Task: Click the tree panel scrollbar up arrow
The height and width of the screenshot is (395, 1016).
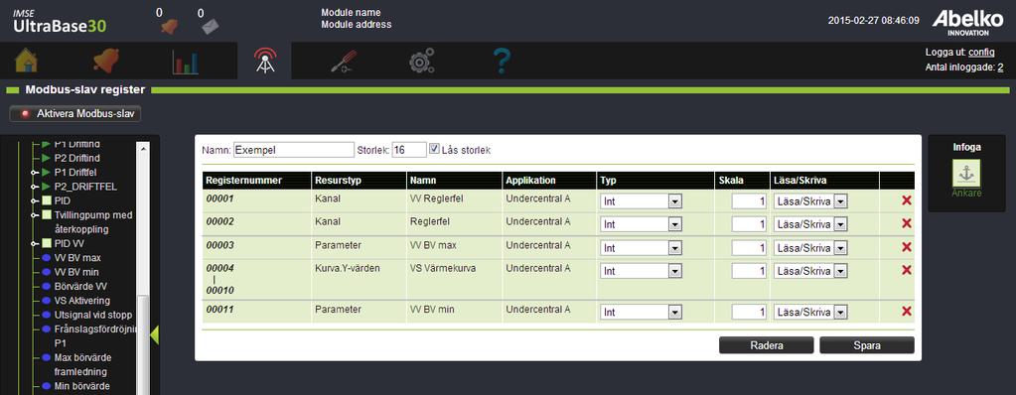Action: [x=144, y=148]
